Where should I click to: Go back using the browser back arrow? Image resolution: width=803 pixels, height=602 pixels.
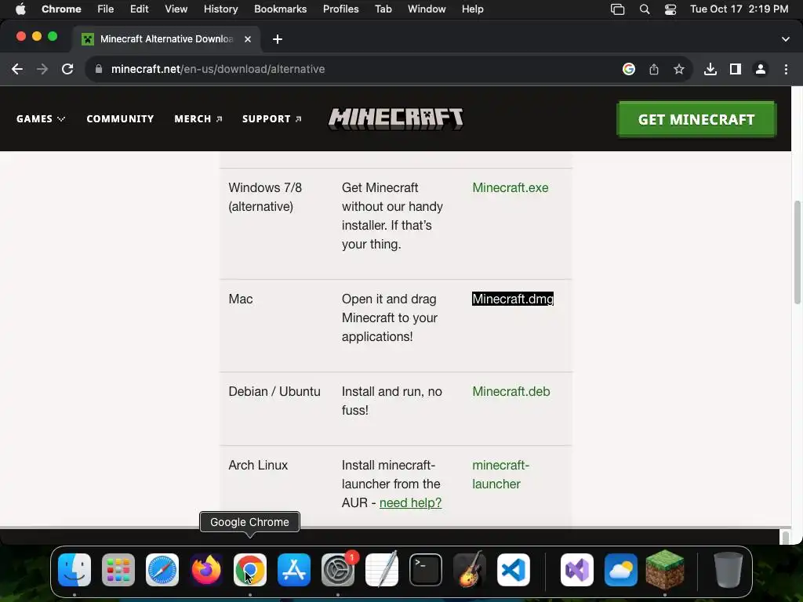coord(17,69)
